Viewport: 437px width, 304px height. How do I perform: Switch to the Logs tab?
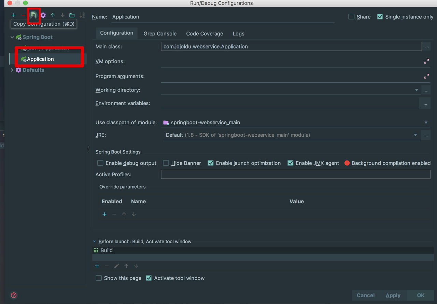(239, 33)
